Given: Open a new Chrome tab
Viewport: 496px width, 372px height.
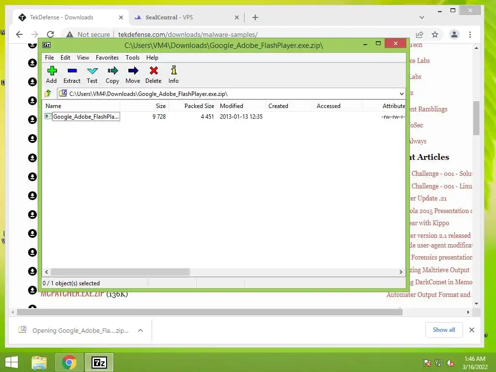Looking at the screenshot, I should click(x=255, y=18).
